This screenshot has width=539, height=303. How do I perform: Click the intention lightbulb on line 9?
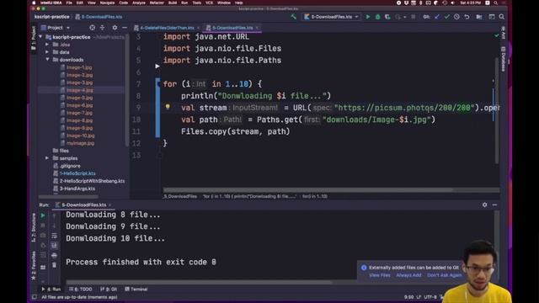coord(168,107)
